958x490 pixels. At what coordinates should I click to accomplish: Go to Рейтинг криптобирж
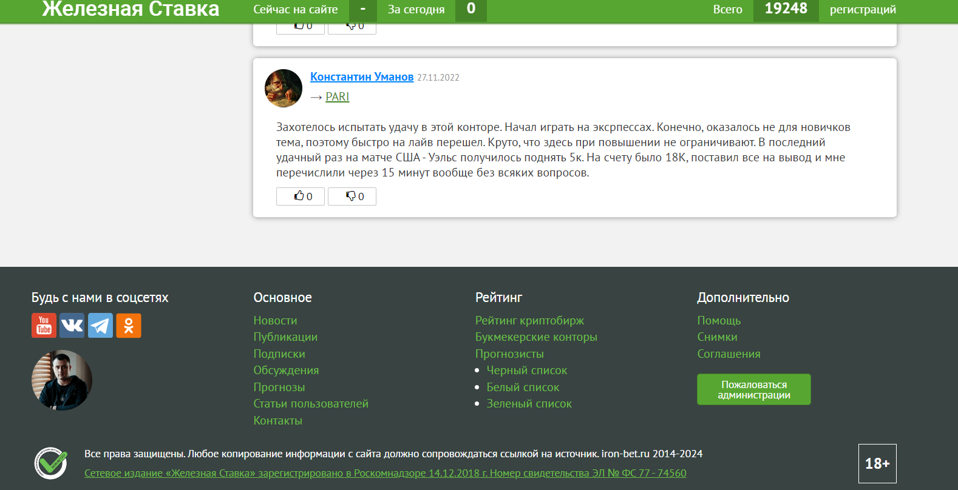coord(529,320)
